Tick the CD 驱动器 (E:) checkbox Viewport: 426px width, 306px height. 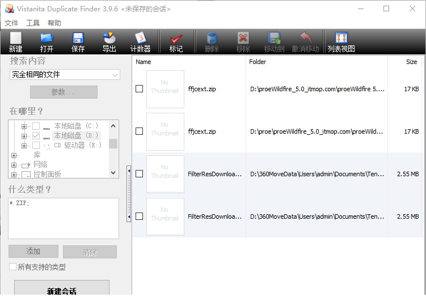pos(36,145)
